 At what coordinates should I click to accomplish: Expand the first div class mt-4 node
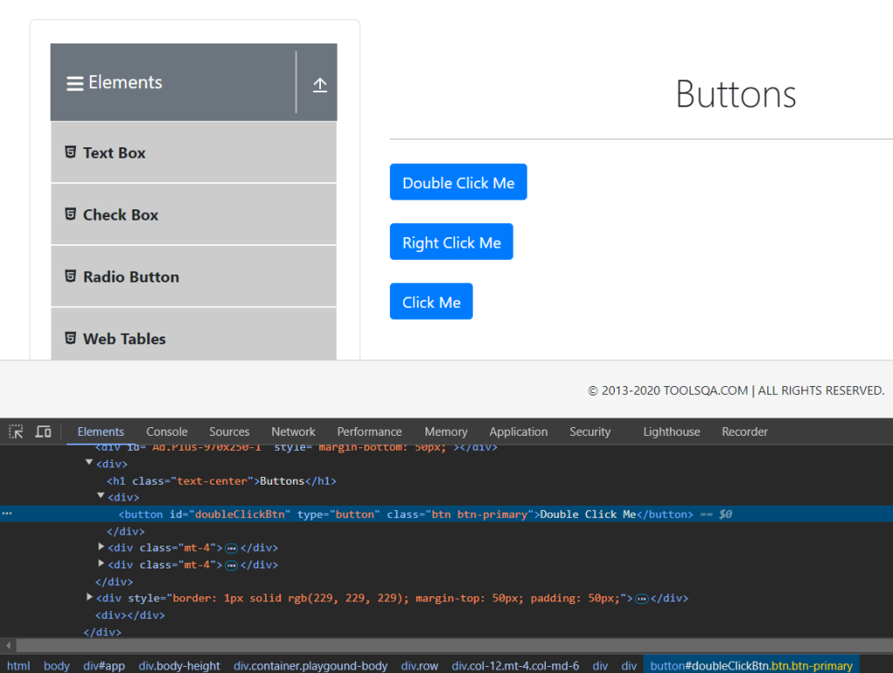pos(102,547)
